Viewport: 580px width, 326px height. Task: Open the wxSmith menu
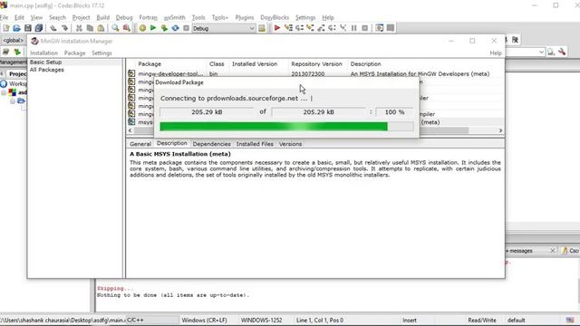pos(174,17)
